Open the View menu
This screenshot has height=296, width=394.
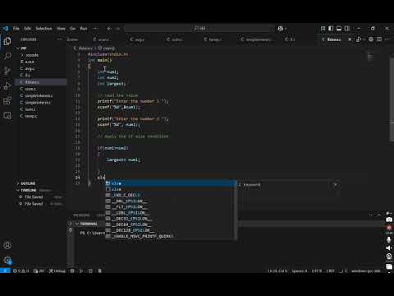(61, 28)
